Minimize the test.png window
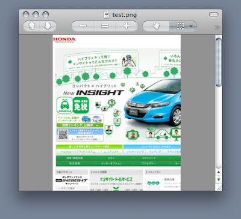 pos(36,14)
